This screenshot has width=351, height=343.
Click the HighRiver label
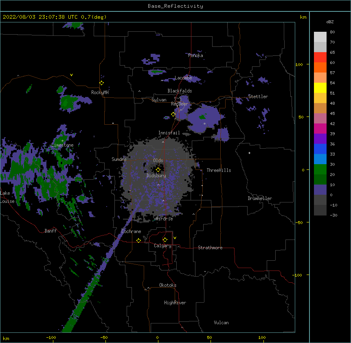[x=175, y=303]
